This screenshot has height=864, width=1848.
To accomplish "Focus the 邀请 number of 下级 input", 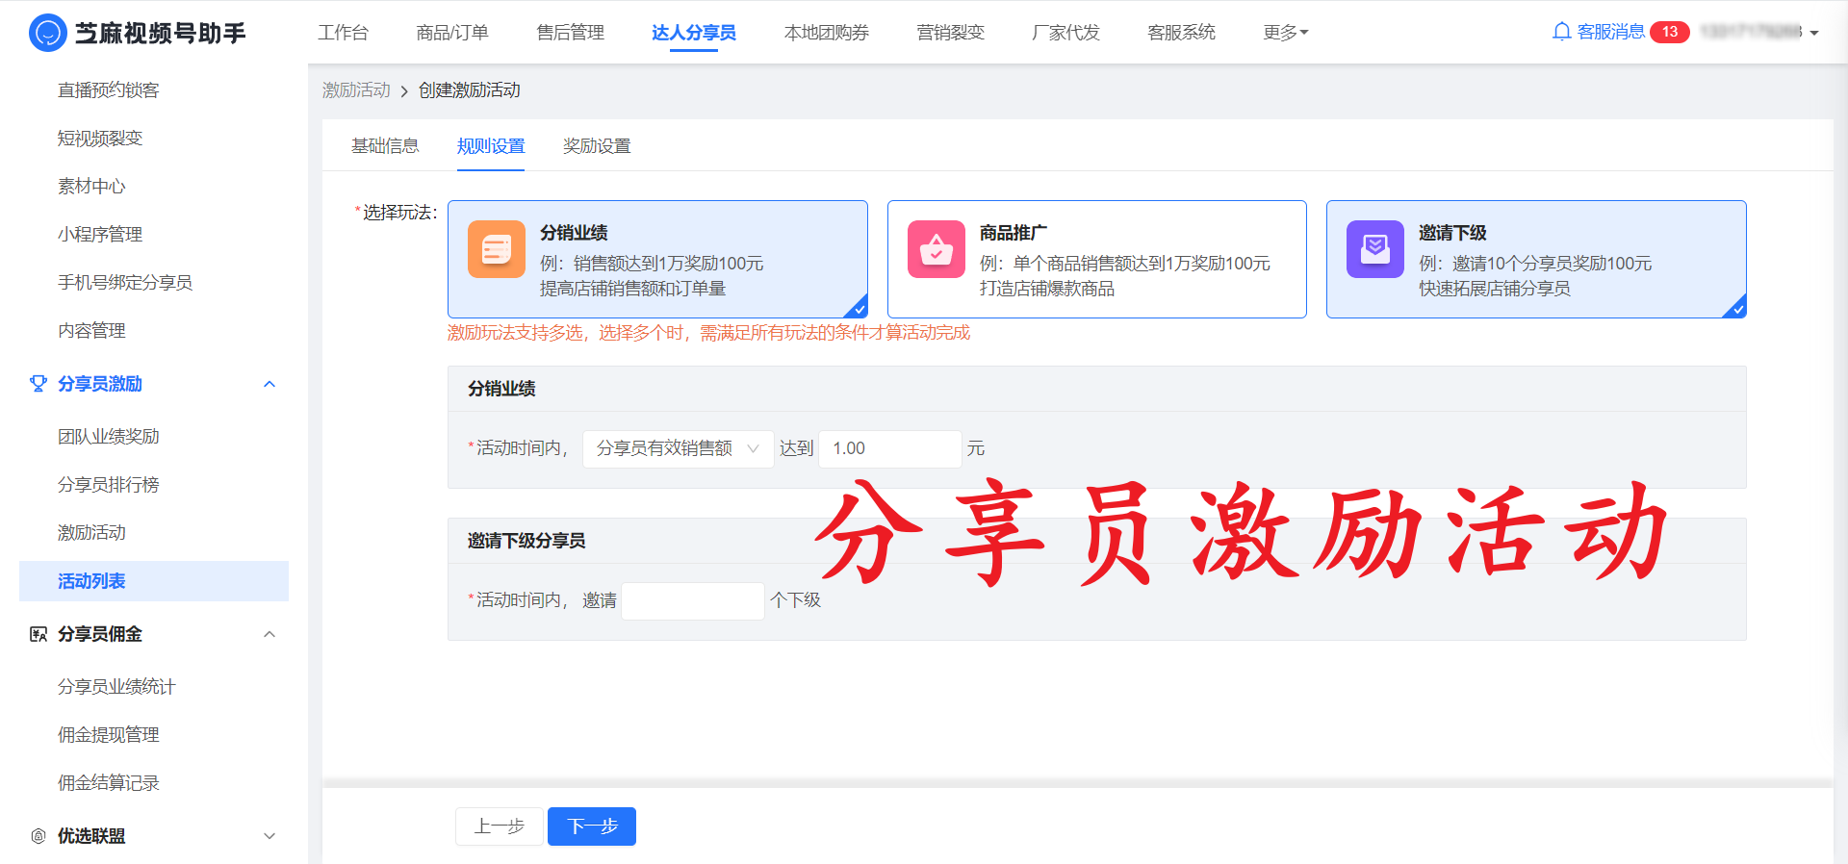I will (693, 600).
